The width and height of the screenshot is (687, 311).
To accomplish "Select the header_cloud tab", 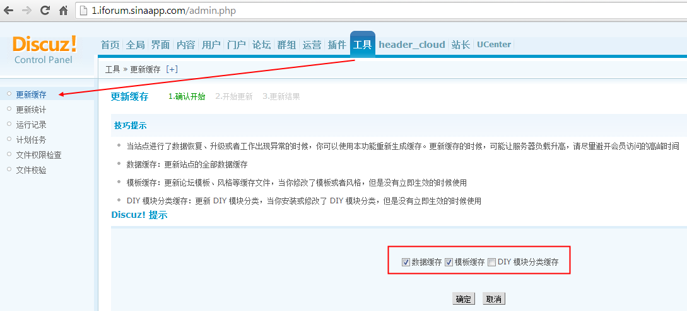I will tap(412, 45).
